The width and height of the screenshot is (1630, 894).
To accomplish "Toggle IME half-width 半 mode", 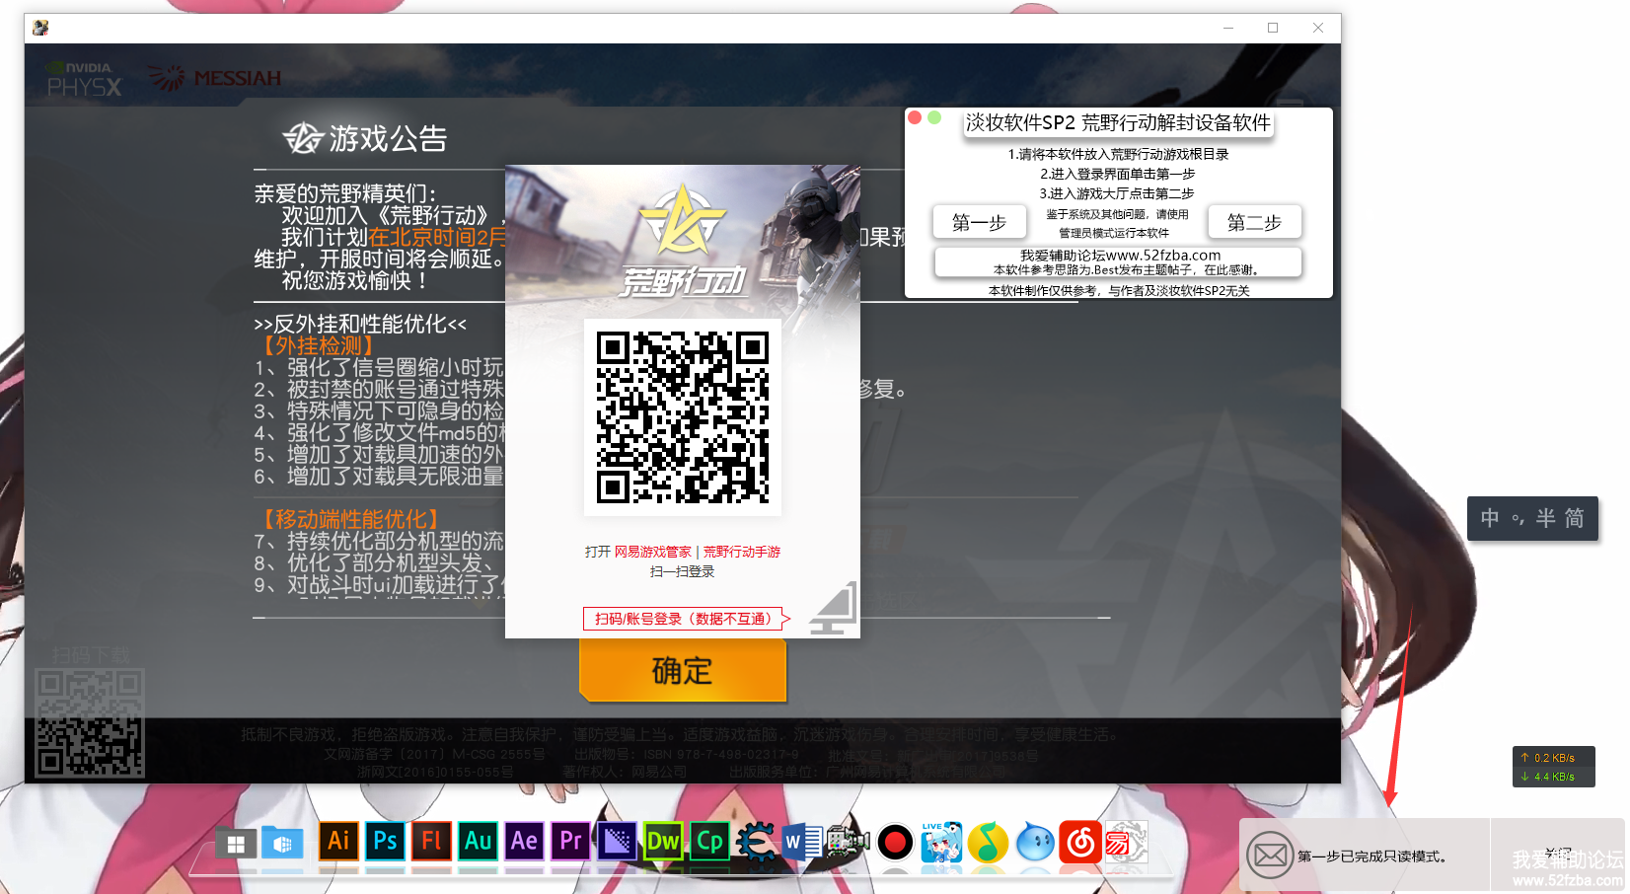I will [x=1546, y=518].
